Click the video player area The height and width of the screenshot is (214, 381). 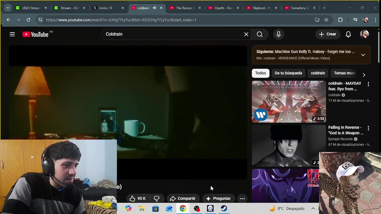click(128, 113)
